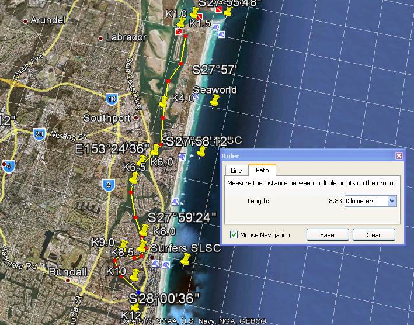Click the K12 pushpin at bottom
Image resolution: width=414 pixels, height=325 pixels.
point(135,307)
